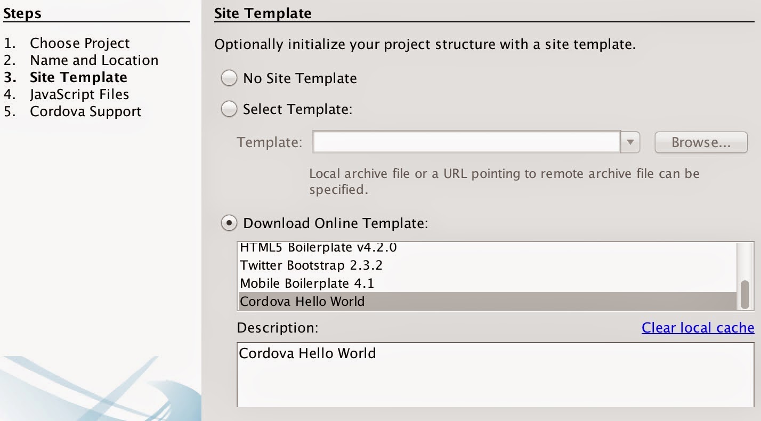Open the JavaScript Files step
Screen dimensions: 761x421
tap(80, 94)
